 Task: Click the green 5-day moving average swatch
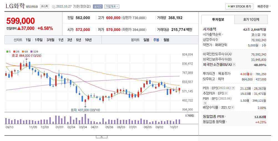[x=7, y=52]
